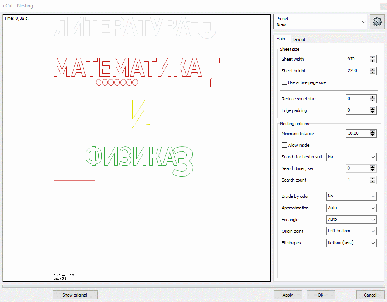
Task: Increase Minimum distance with up arrow
Action: click(372, 132)
